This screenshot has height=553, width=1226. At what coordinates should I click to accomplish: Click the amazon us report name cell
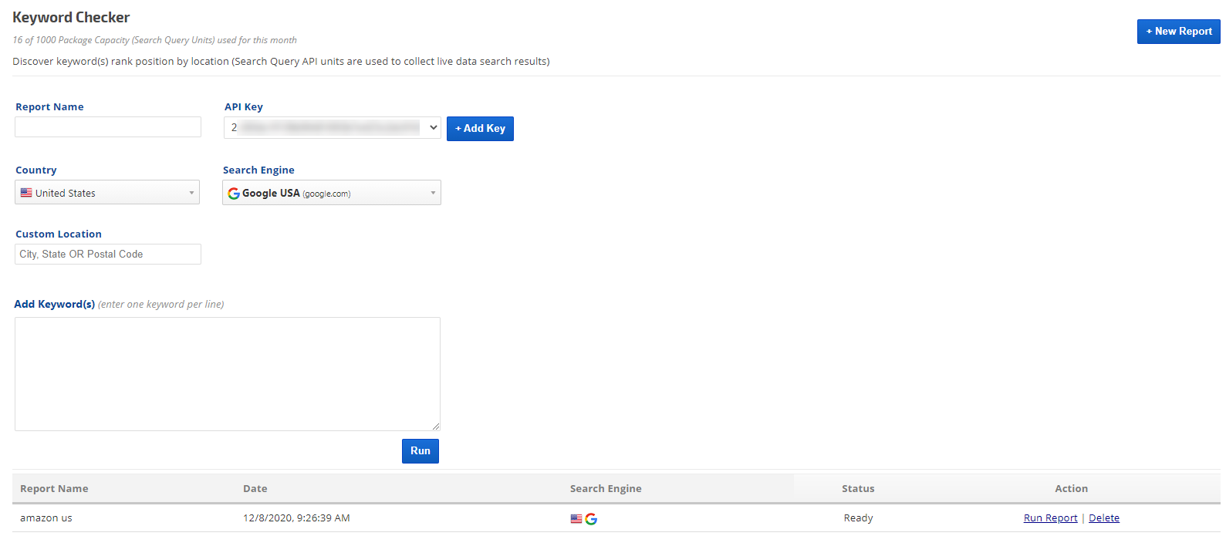pos(46,518)
